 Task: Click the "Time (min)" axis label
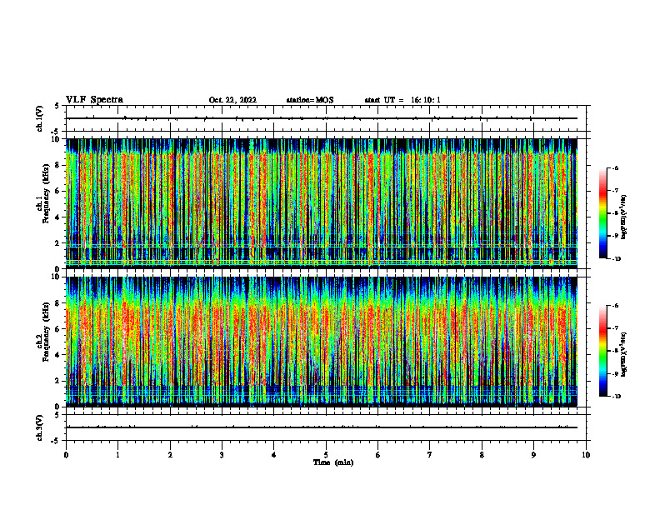pyautogui.click(x=333, y=462)
